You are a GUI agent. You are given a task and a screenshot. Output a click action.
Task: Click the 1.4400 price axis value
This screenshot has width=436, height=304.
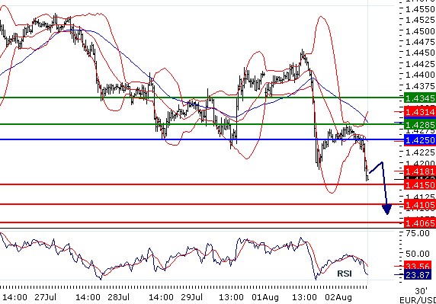click(420, 75)
